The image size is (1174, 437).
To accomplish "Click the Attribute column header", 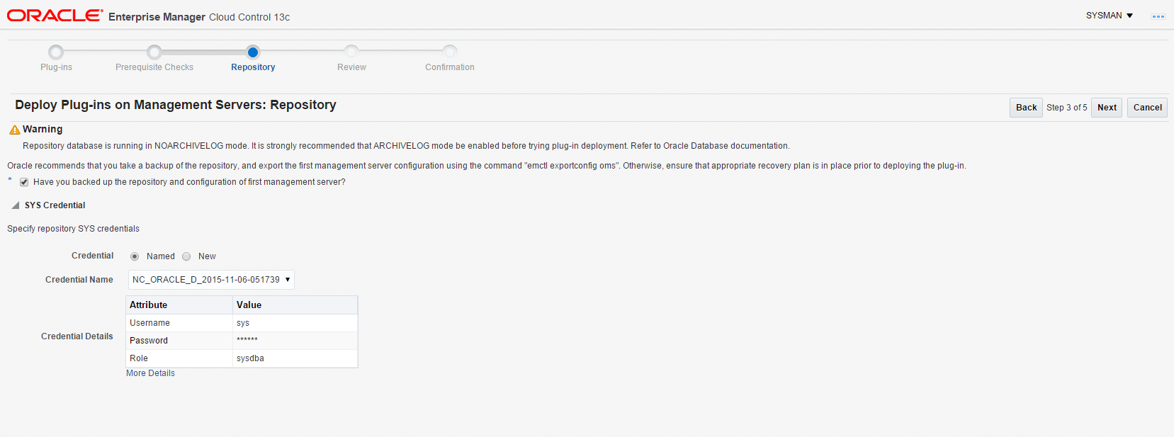I will 179,305.
